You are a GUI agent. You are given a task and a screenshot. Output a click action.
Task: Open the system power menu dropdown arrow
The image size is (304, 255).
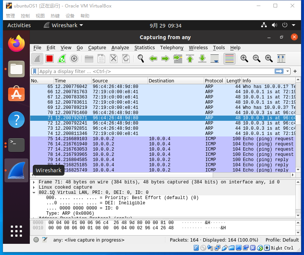[294, 25]
